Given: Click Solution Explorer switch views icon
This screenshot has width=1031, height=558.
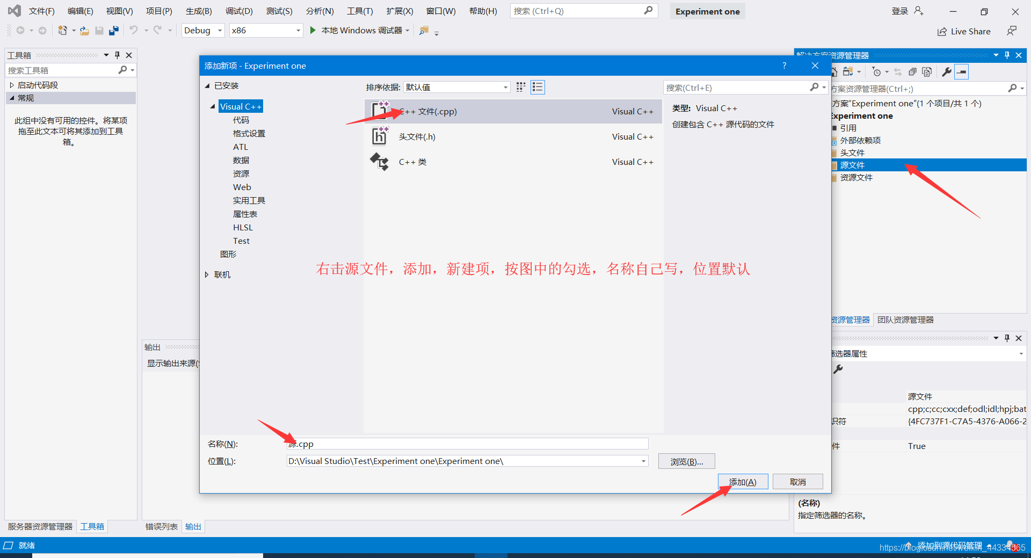Looking at the screenshot, I should [848, 71].
